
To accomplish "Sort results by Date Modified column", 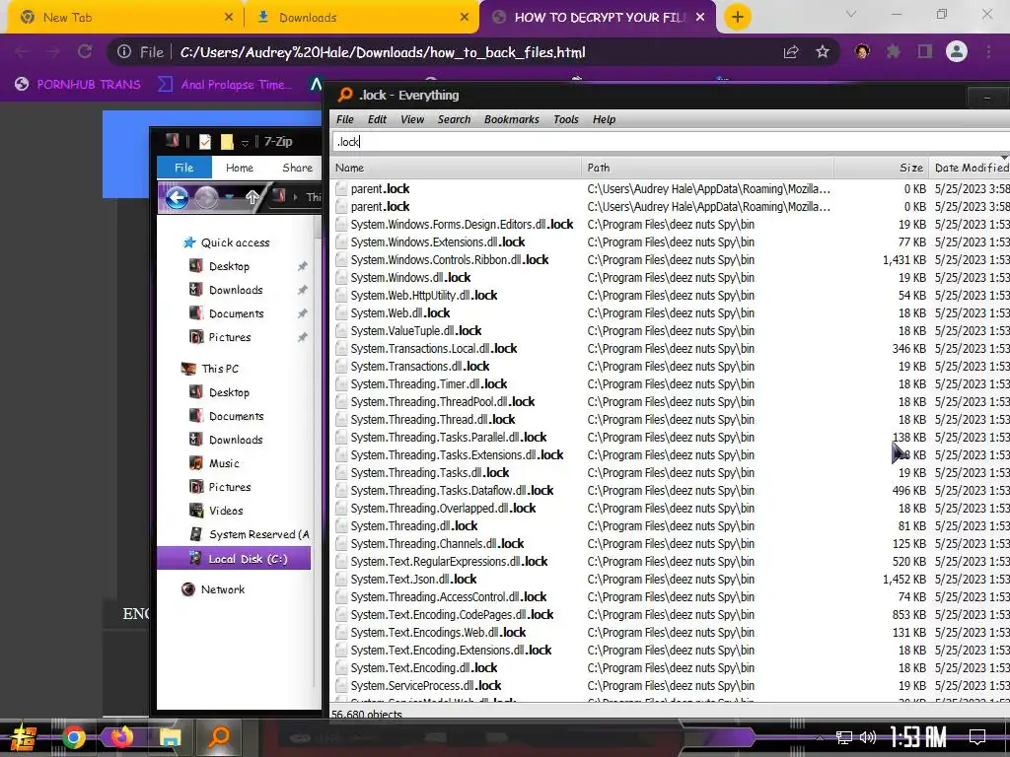I will click(x=971, y=168).
